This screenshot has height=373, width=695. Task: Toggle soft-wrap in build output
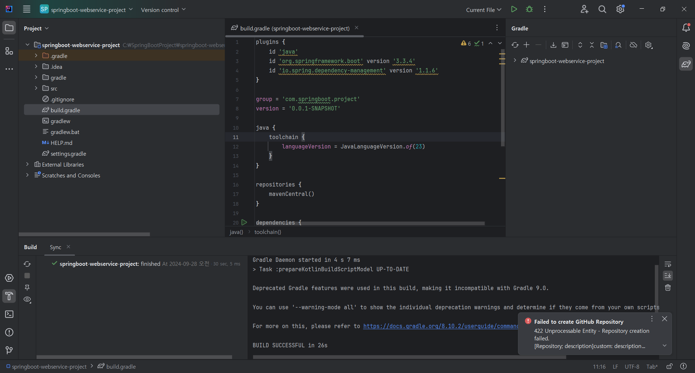(668, 264)
